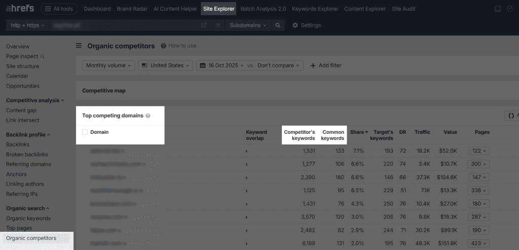Open Broken backlinks report
The image size is (519, 250).
(27, 154)
